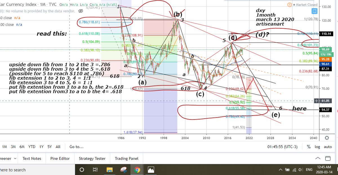338x175 pixels.
Task: Click 0.5(104.09) fib level label
Action: point(91,42)
